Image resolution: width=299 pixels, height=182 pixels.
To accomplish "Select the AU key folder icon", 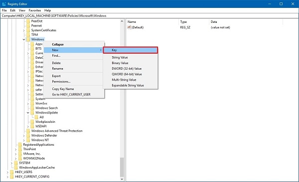I will 36,117.
